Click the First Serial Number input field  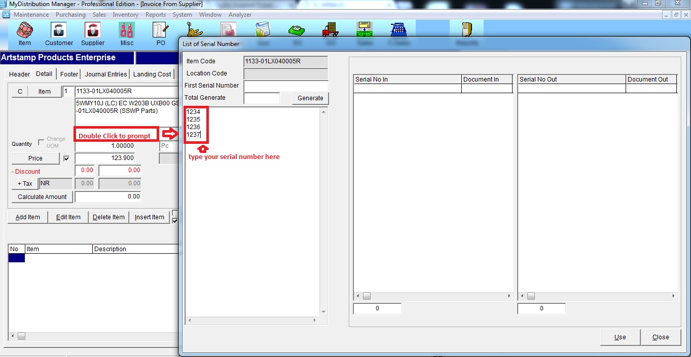[x=286, y=86]
